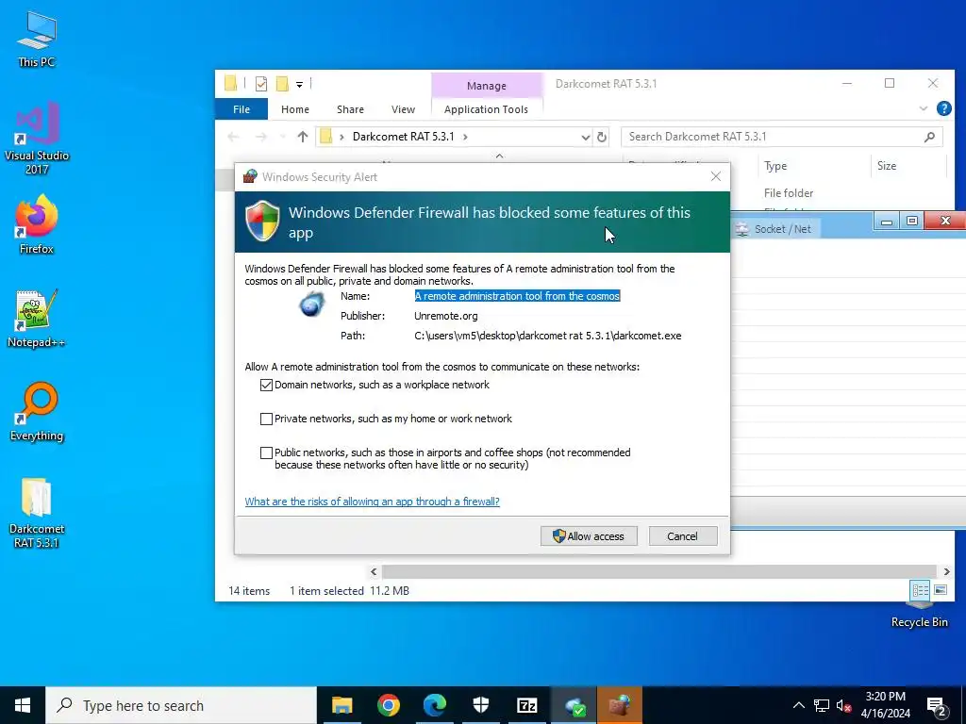This screenshot has height=724, width=966.
Task: Click the 'Unremote.org' publisher text
Action: pos(445,316)
